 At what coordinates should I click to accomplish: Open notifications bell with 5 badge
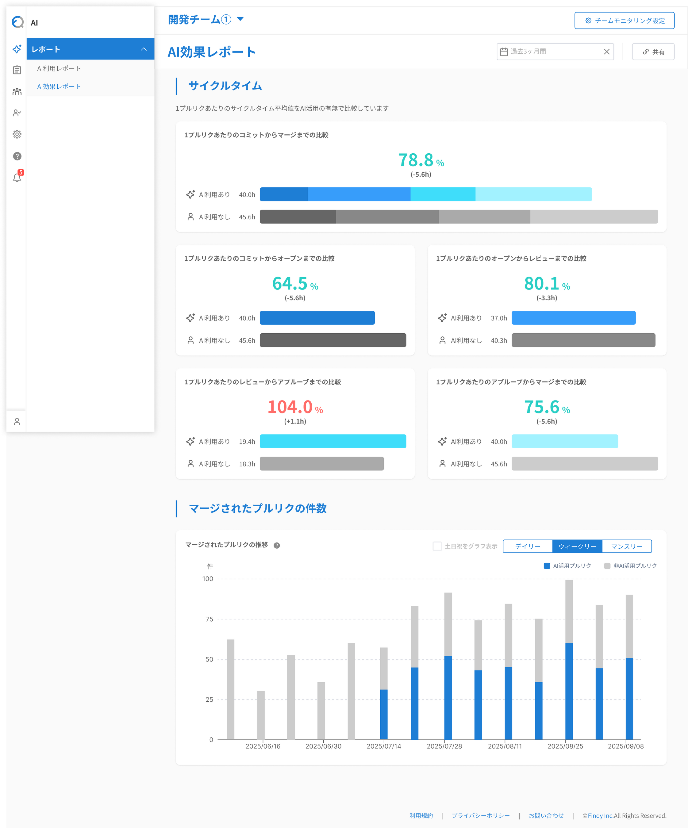pos(17,178)
